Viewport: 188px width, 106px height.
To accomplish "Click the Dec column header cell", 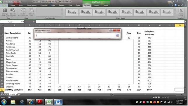I will (139, 33).
